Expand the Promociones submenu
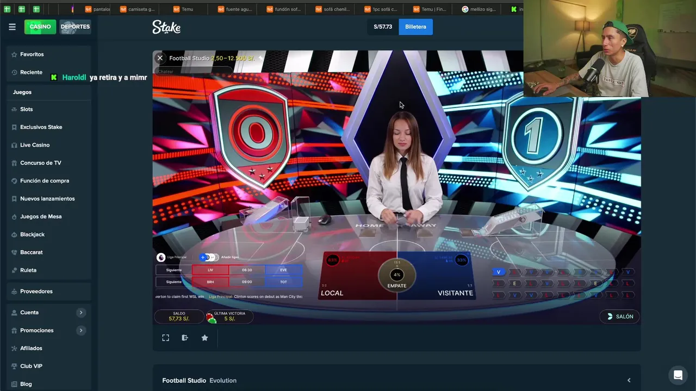 click(x=81, y=331)
